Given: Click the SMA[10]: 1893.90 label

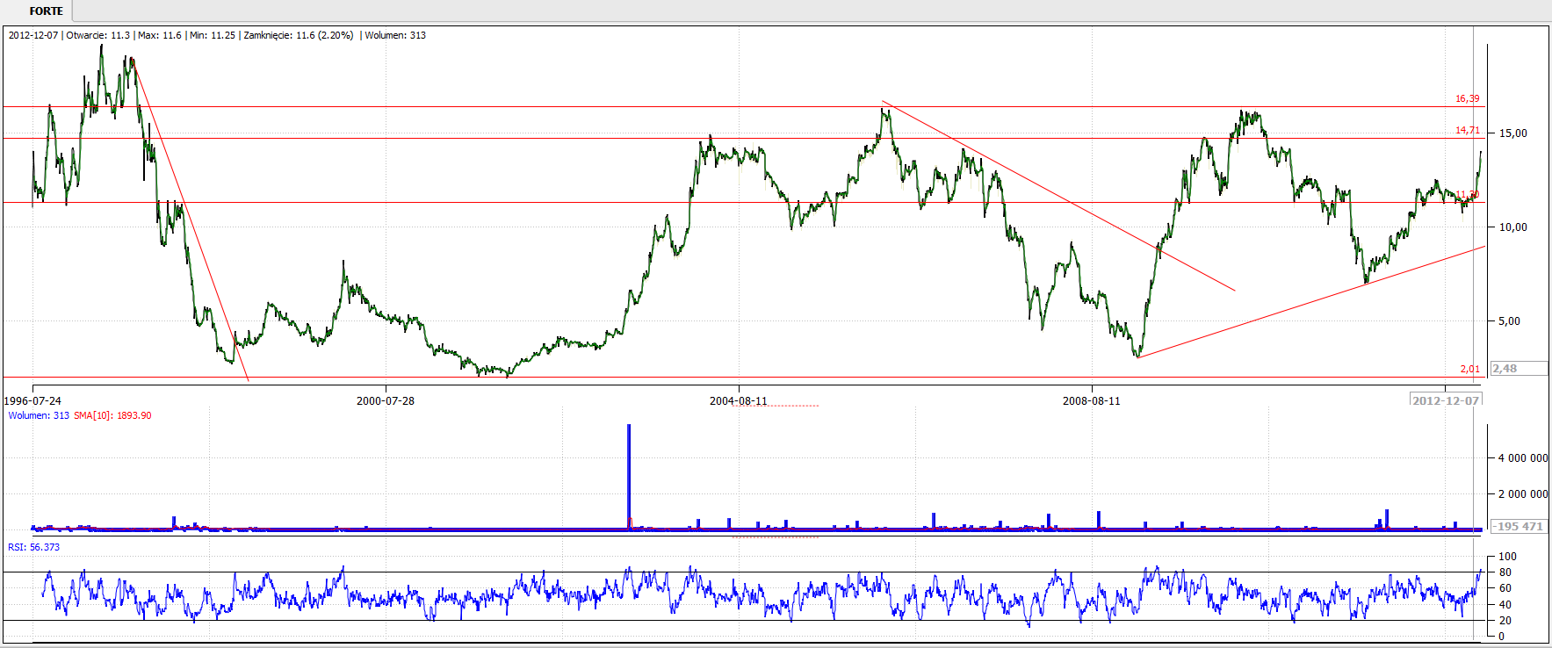Looking at the screenshot, I should click(112, 415).
